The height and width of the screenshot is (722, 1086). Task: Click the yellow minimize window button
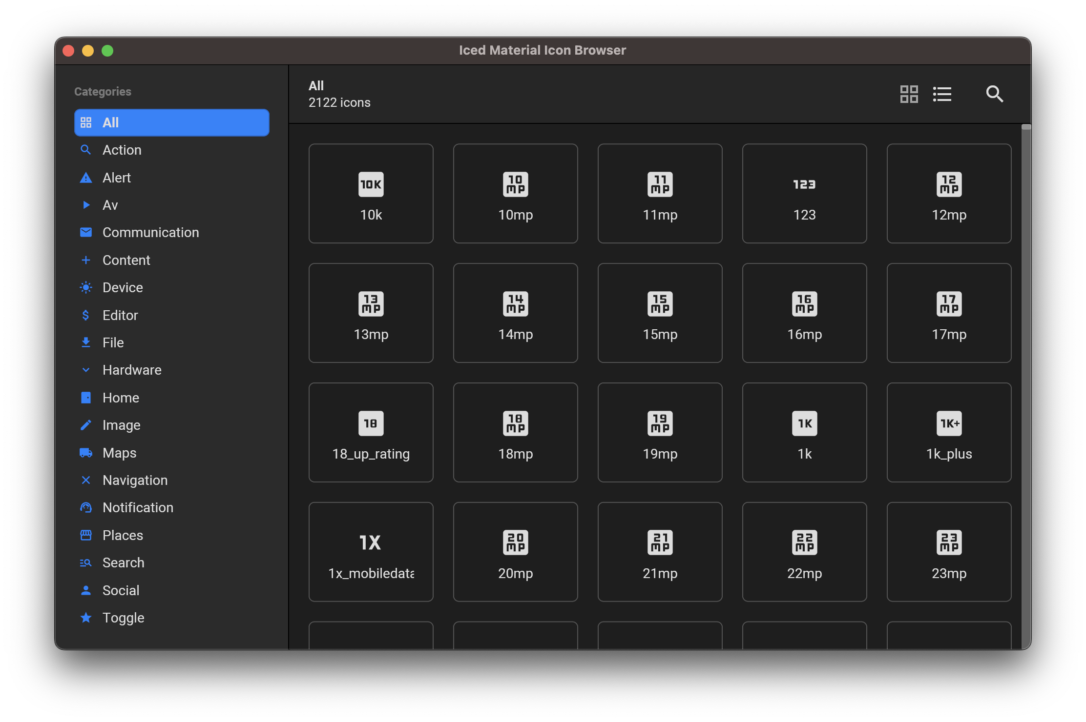click(x=88, y=51)
